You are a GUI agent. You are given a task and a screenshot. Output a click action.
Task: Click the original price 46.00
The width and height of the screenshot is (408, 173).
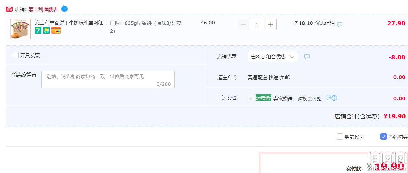point(208,23)
